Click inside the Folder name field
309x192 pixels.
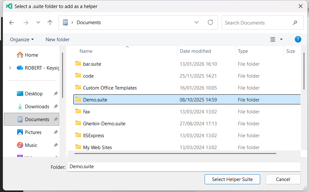pos(184,167)
